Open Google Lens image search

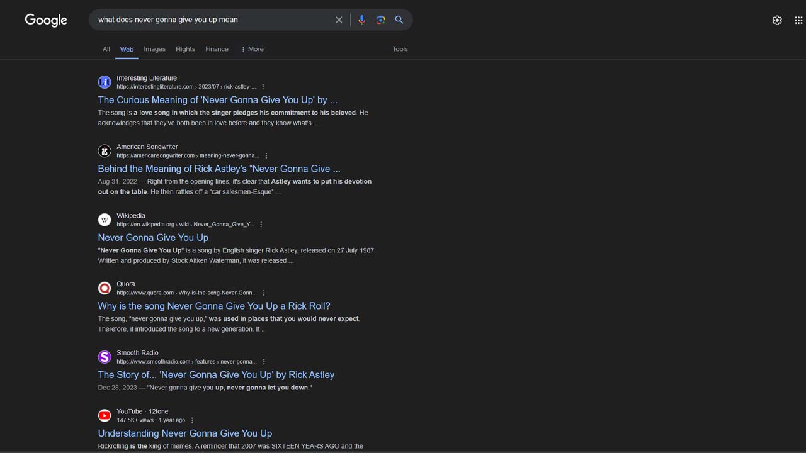(x=380, y=20)
